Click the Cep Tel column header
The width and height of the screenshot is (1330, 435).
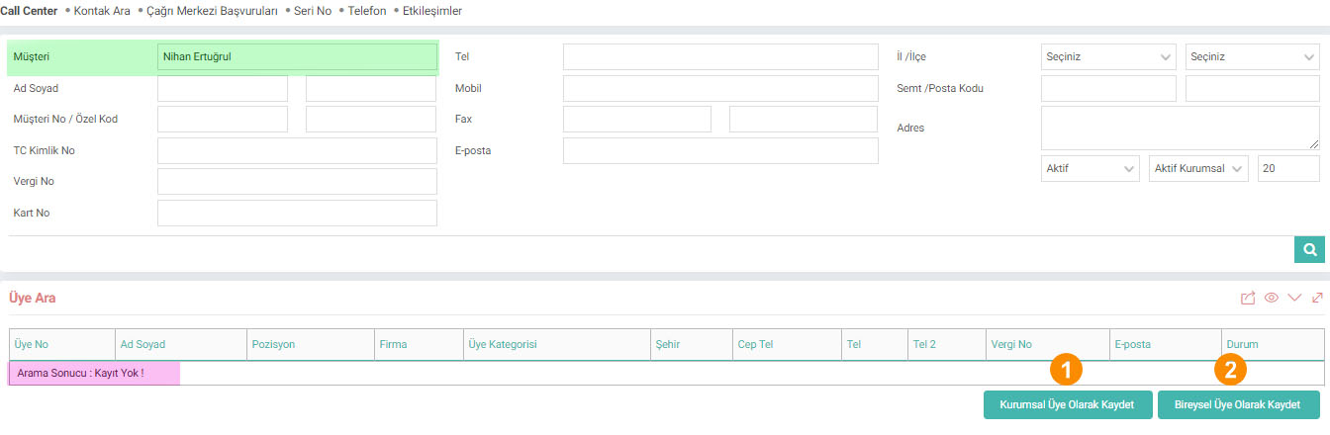787,344
